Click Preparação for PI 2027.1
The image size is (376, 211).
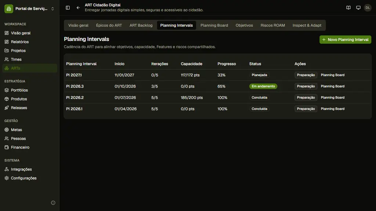(306, 75)
